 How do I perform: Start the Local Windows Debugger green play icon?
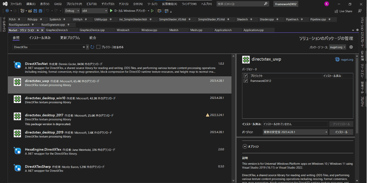(111, 11)
